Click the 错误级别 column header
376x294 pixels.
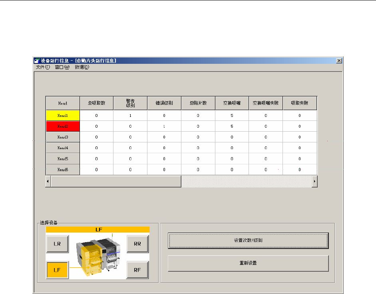pyautogui.click(x=164, y=103)
